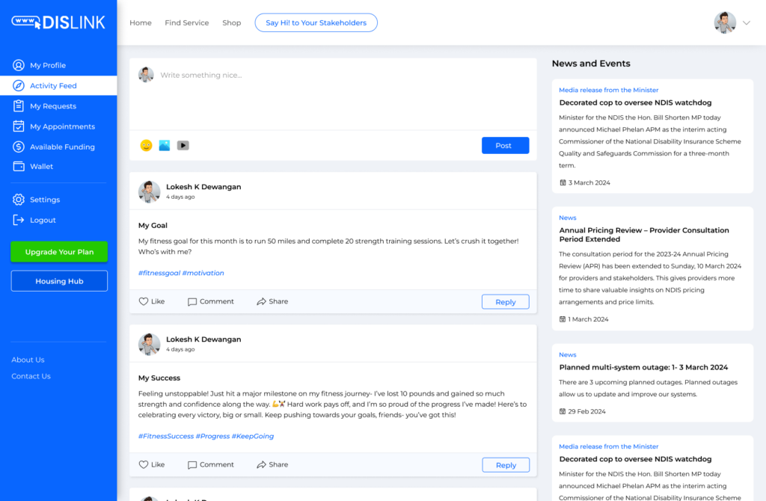Click the emoji icon in post composer
This screenshot has height=501, width=766.
[147, 146]
